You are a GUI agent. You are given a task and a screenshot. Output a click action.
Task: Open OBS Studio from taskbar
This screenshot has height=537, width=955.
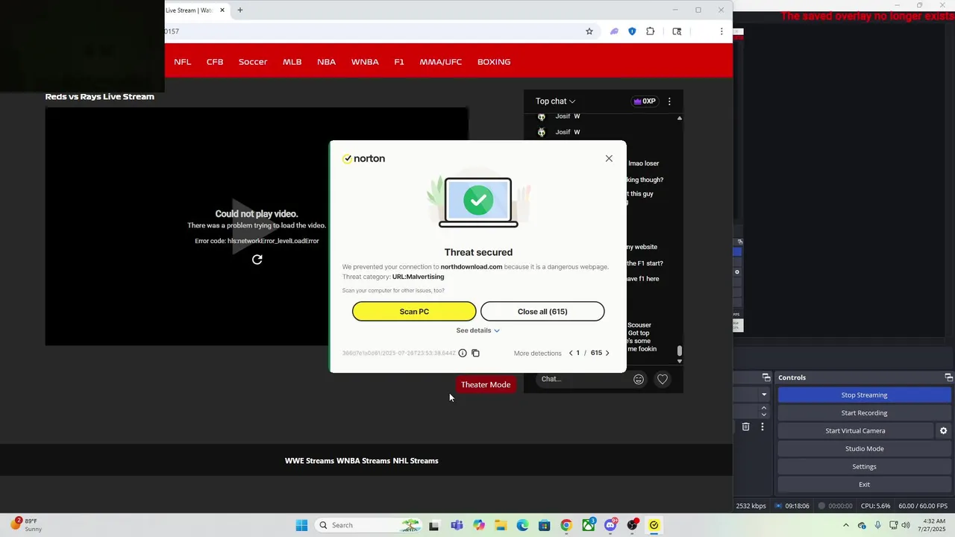point(633,525)
